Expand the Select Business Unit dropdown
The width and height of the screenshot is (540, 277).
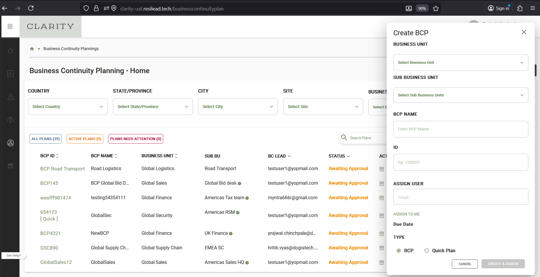click(461, 62)
